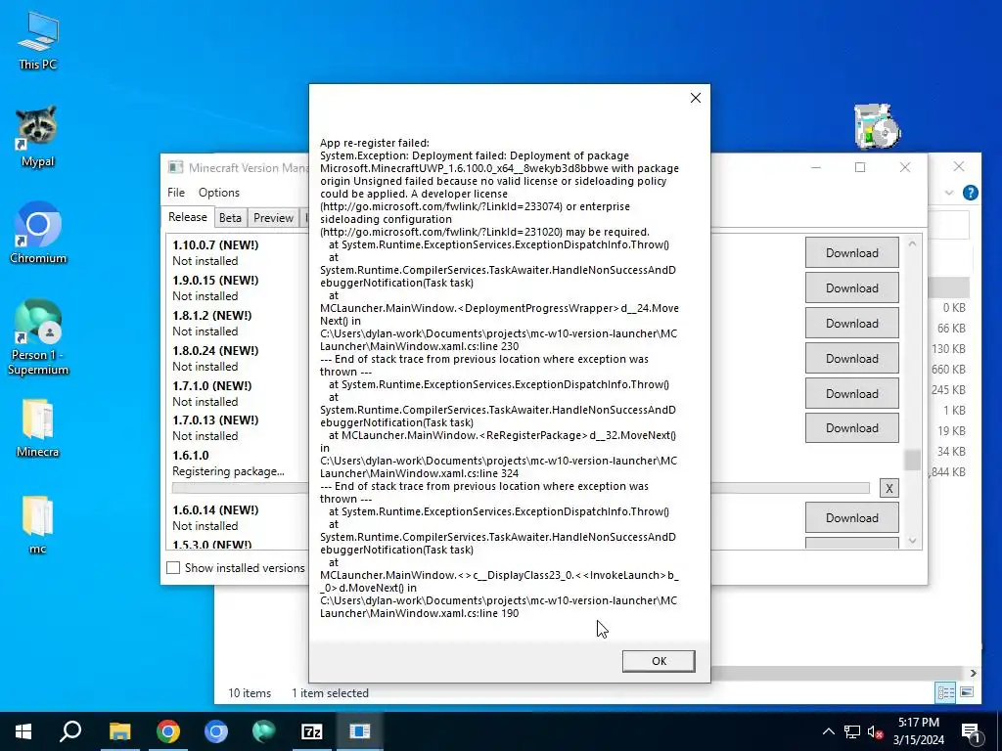Maximize the Minecraft Version Manager window
Screen dimensions: 1002x751
click(x=860, y=167)
